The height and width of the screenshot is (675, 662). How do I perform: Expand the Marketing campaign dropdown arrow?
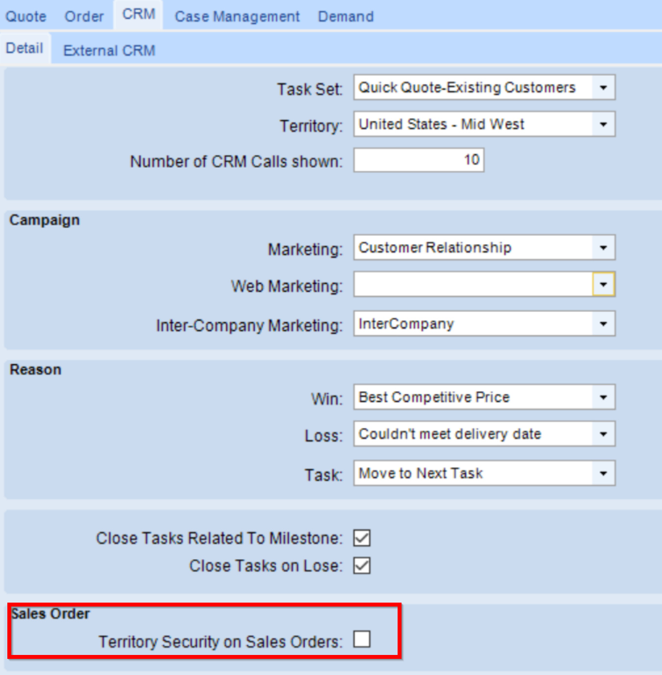[x=603, y=247]
